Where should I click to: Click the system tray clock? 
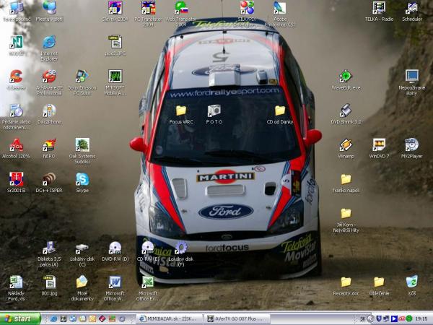coord(421,318)
